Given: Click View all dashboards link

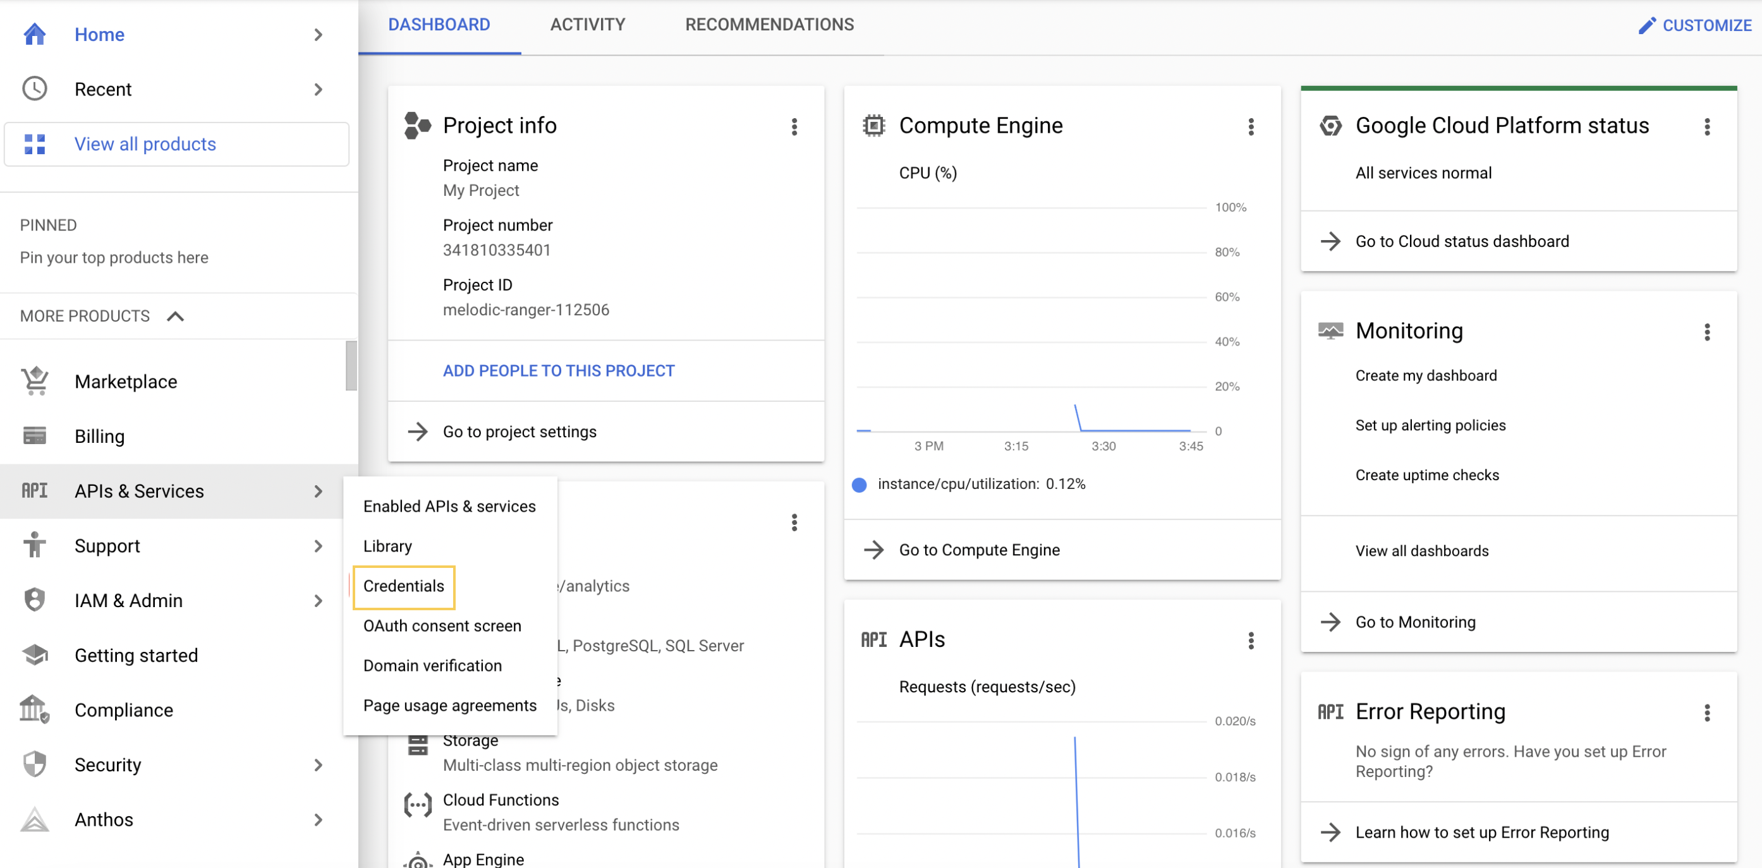Looking at the screenshot, I should (x=1421, y=550).
